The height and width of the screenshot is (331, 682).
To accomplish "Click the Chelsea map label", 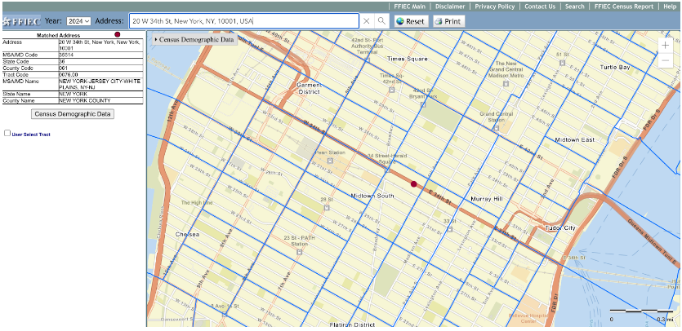I will 188,234.
